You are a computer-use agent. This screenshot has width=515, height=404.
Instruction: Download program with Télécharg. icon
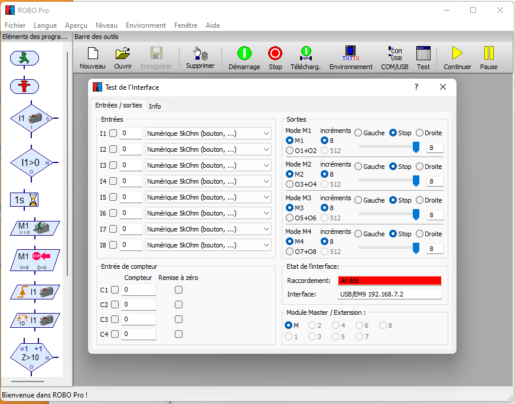point(305,58)
